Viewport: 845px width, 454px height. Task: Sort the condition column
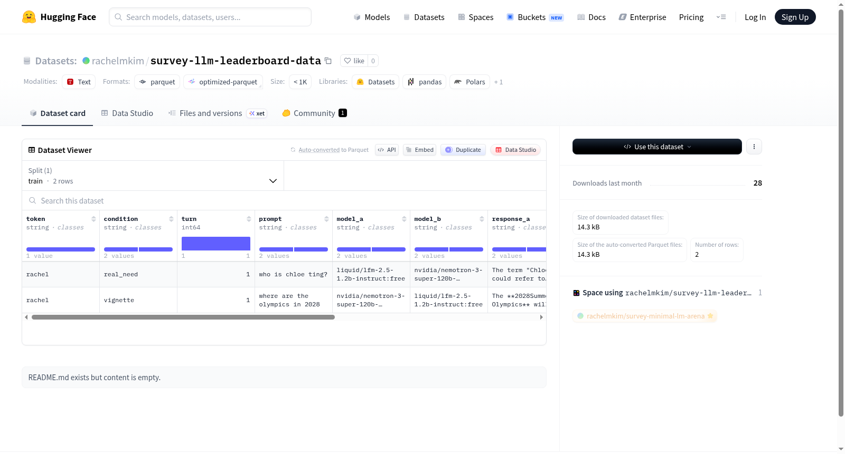click(x=171, y=219)
